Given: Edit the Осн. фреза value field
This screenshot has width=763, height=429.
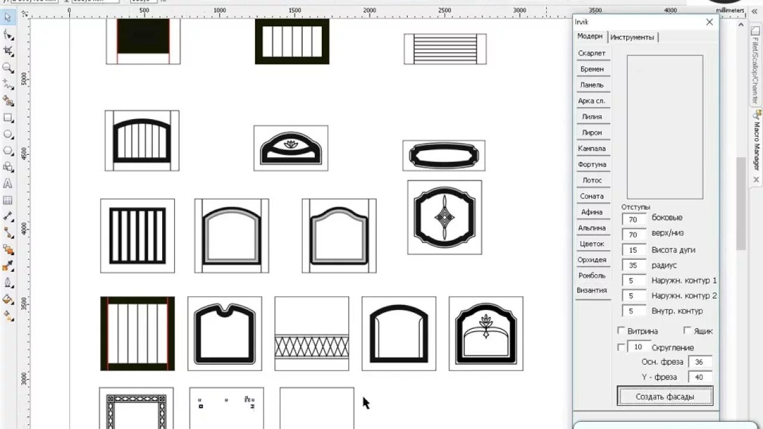Looking at the screenshot, I should (x=700, y=362).
